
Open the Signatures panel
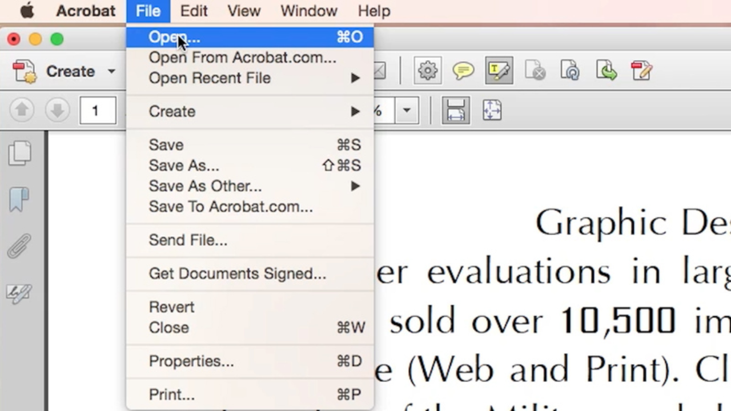point(19,294)
